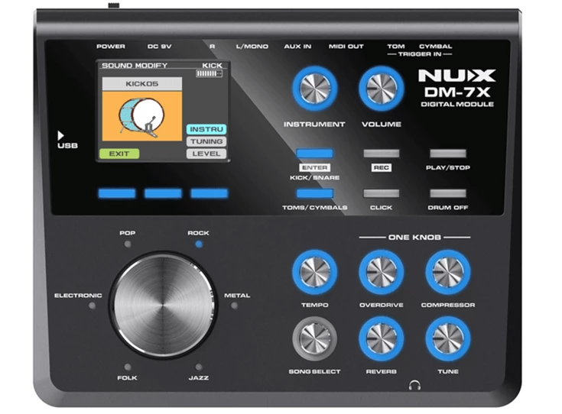Flip the power switch on top edge
The height and width of the screenshot is (414, 562).
pos(114,6)
